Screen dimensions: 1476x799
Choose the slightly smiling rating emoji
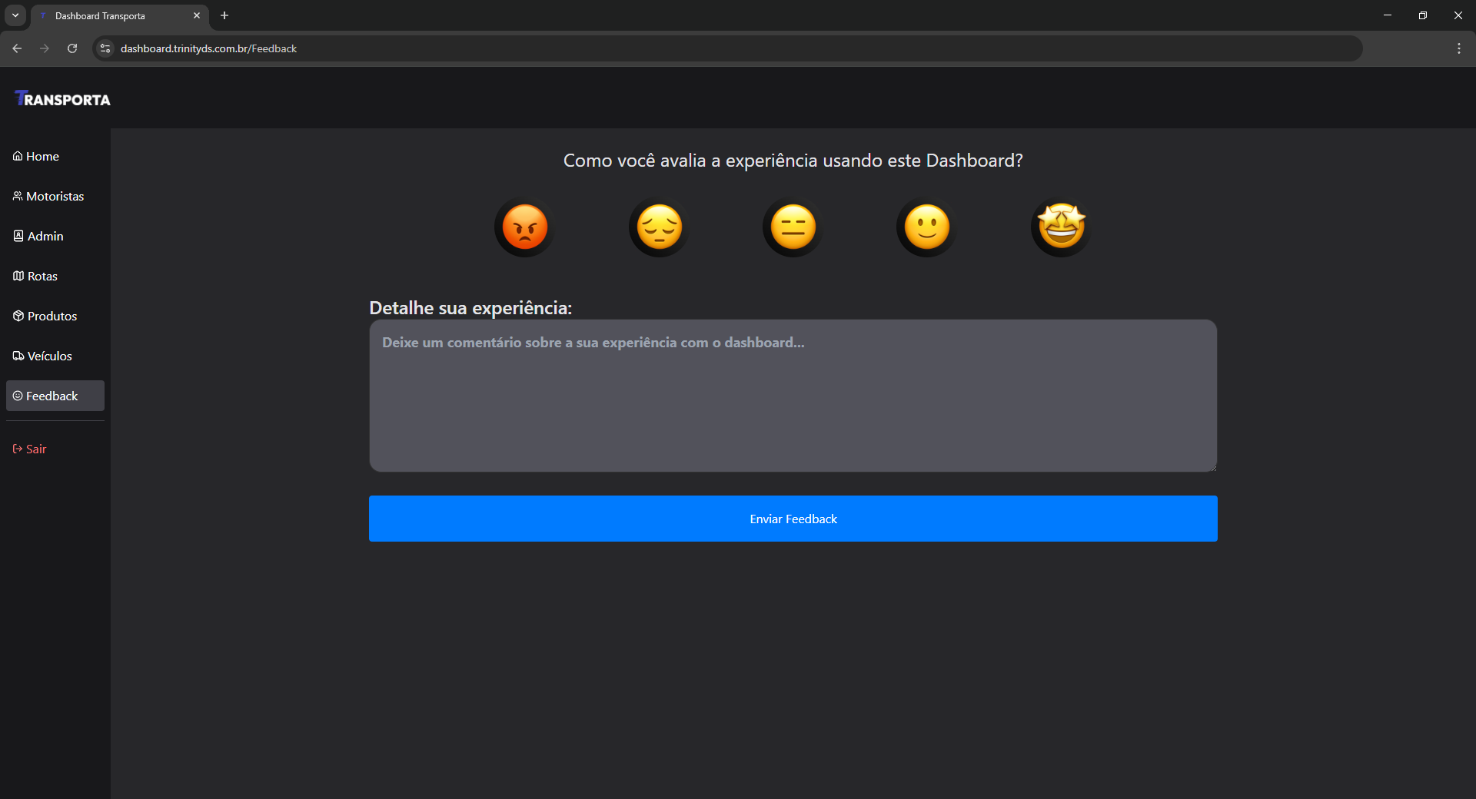pos(926,227)
